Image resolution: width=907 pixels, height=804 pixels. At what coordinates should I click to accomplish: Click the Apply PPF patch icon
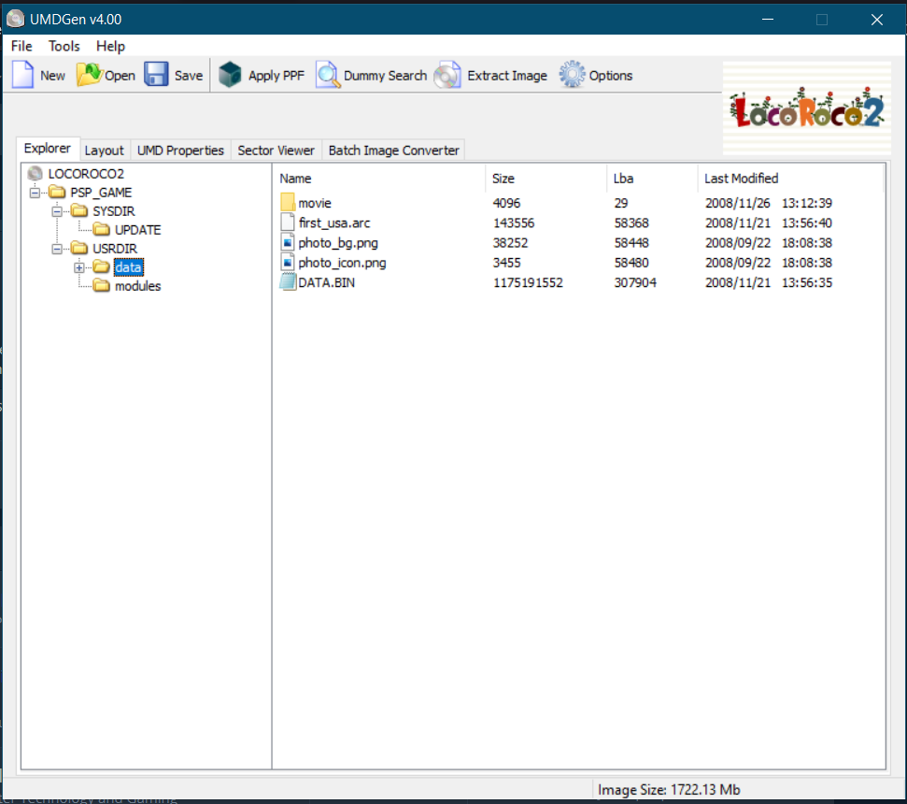pyautogui.click(x=230, y=75)
